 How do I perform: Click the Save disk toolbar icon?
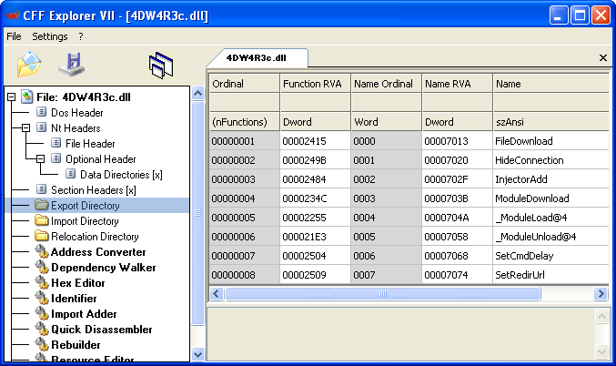coord(71,65)
